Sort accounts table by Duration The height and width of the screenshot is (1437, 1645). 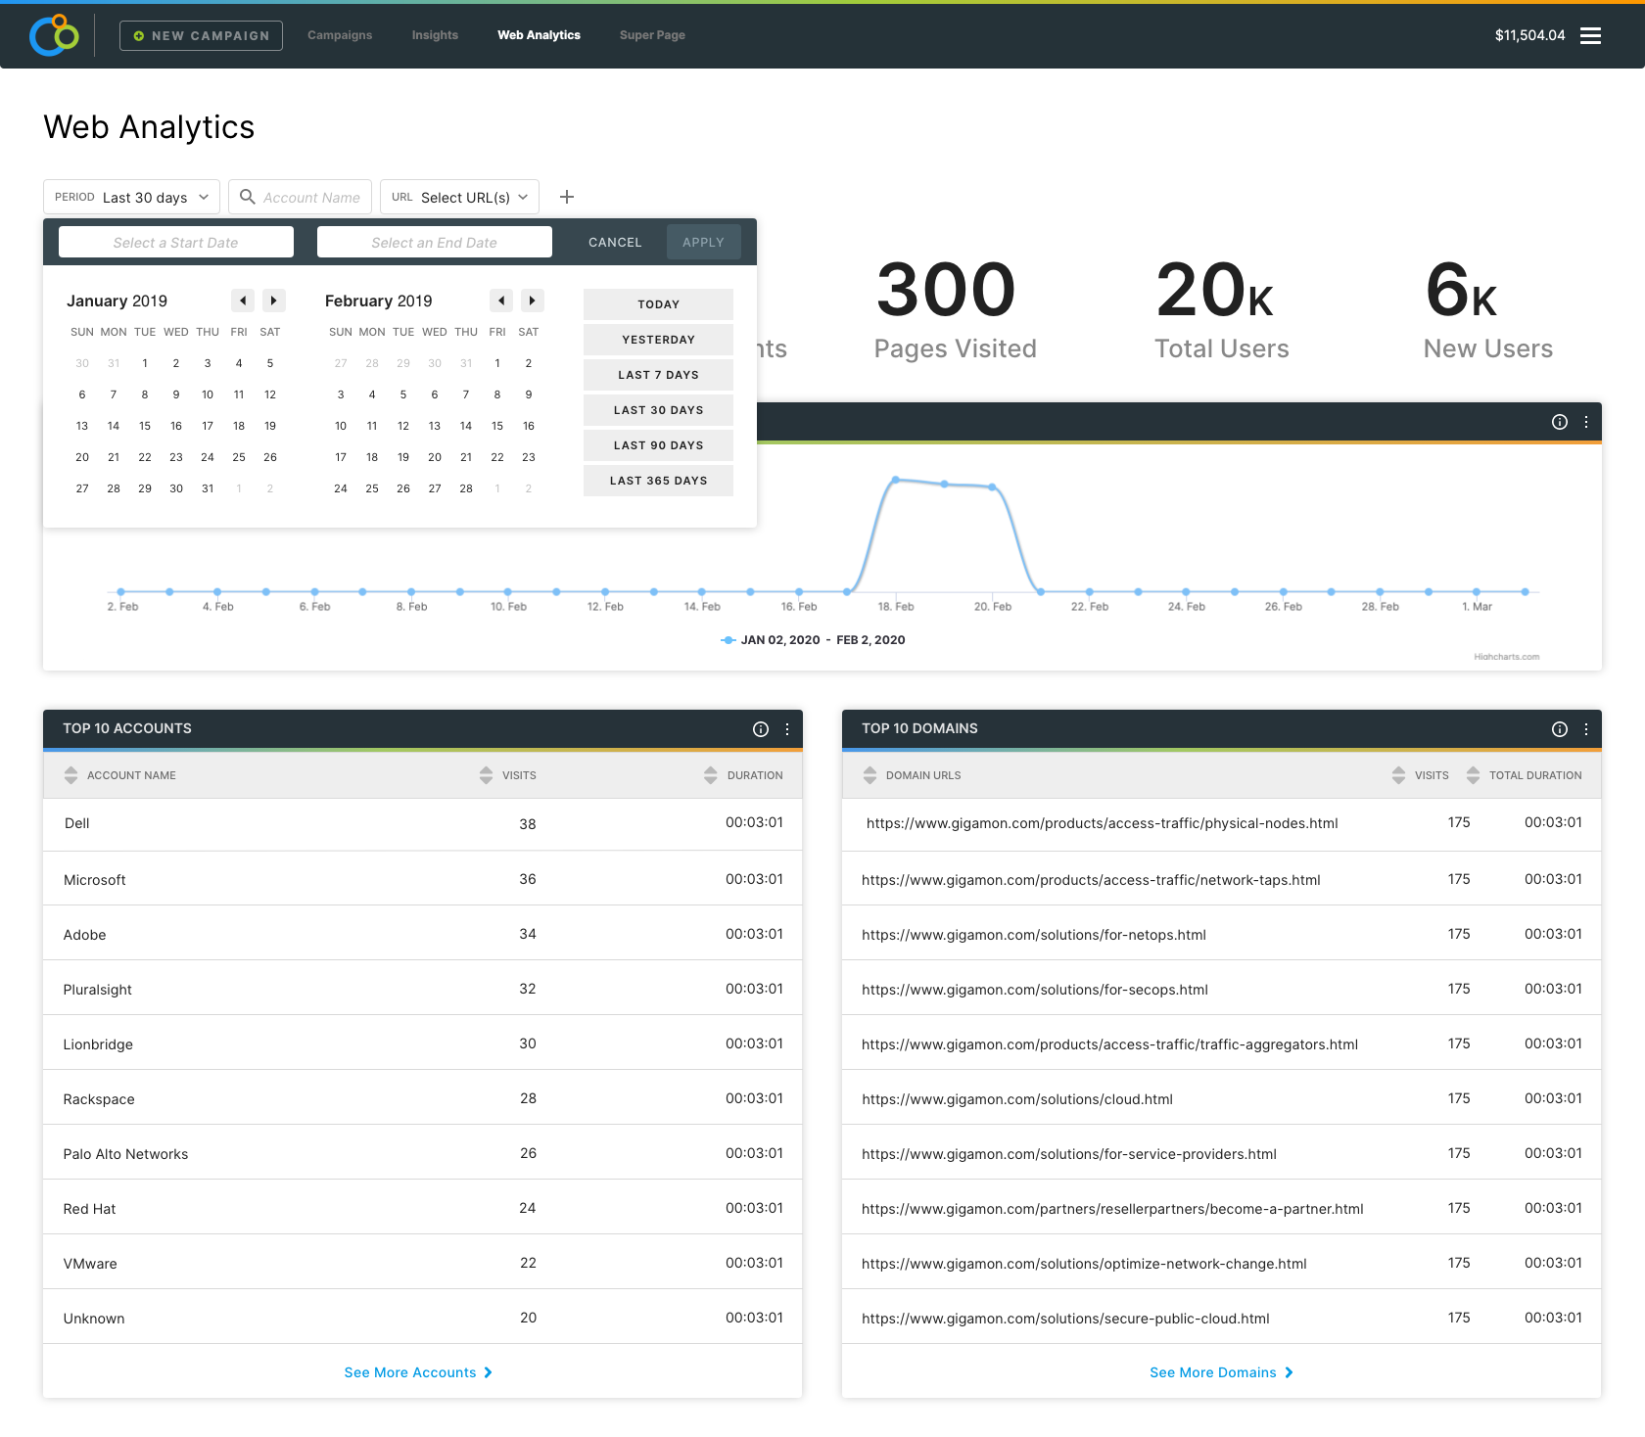711,775
